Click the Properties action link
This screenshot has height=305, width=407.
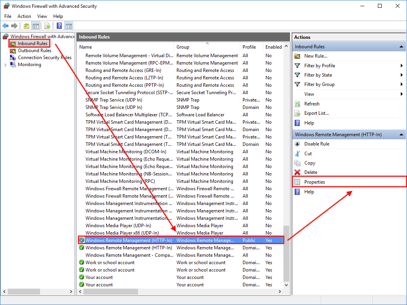pos(314,182)
